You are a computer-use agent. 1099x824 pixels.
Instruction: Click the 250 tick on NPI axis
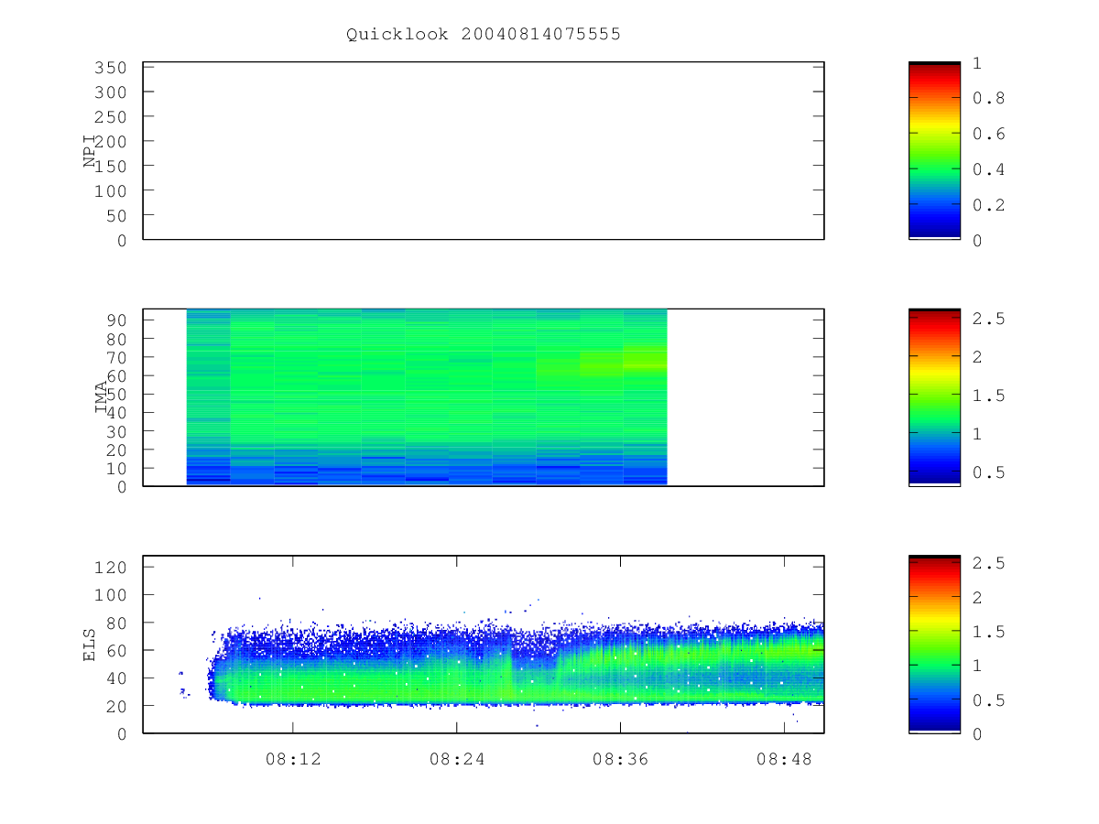click(x=112, y=117)
